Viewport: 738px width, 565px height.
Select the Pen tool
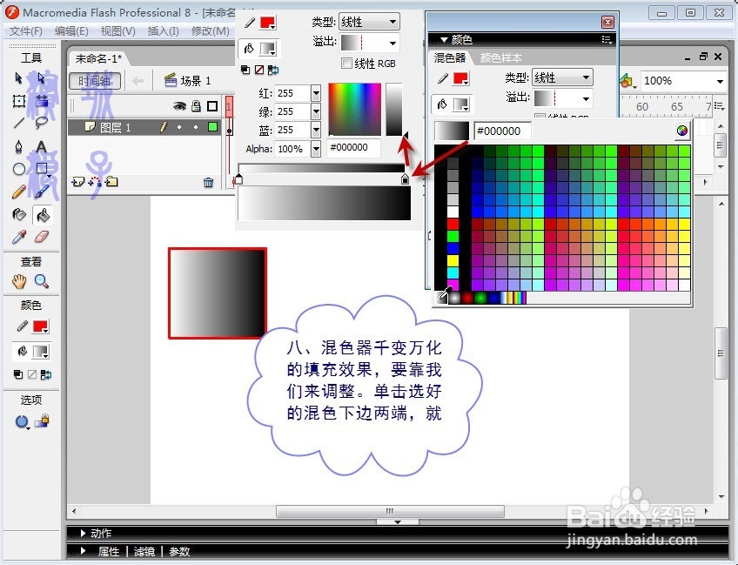click(x=17, y=145)
